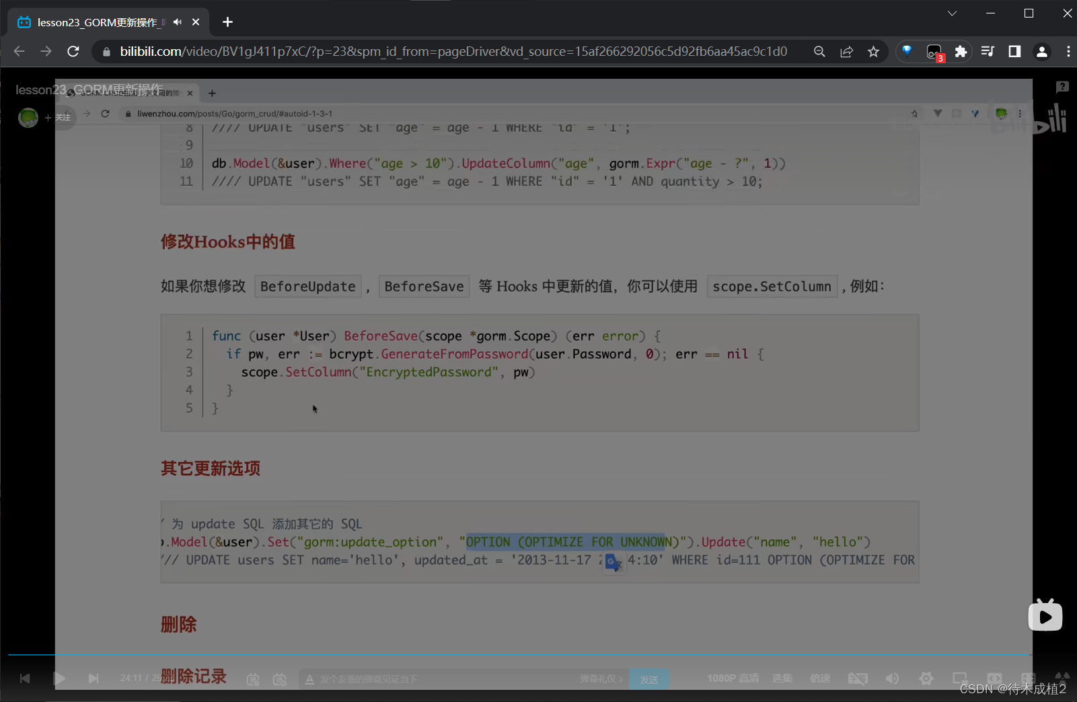Open the 1080P 高清 quality menu
The width and height of the screenshot is (1077, 702).
[x=733, y=678]
